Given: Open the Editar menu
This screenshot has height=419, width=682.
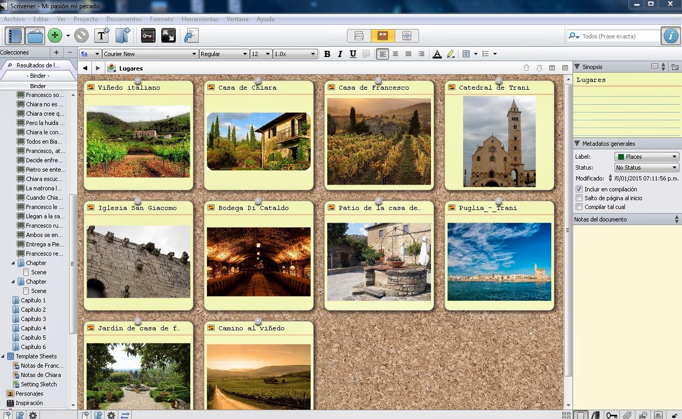Looking at the screenshot, I should pos(41,19).
